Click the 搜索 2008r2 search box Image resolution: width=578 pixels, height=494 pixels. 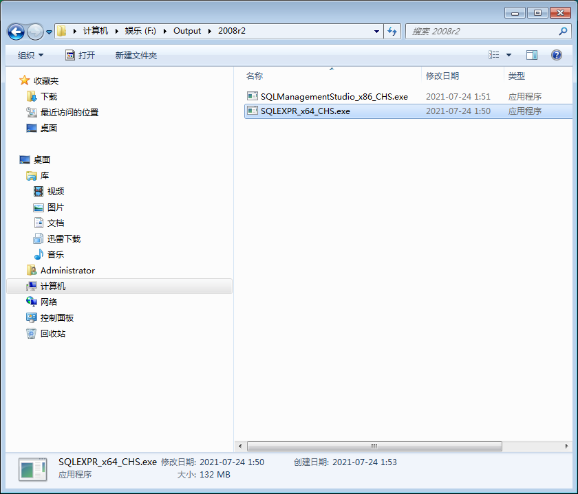[482, 31]
